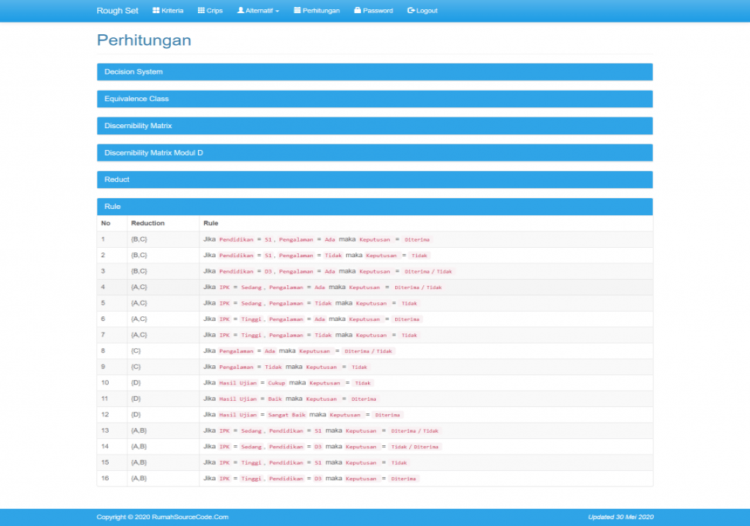
Task: Click the person icon on Alternatif menu
Action: [239, 11]
